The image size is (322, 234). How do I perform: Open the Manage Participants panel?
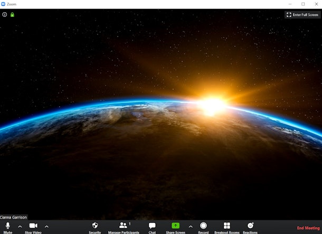(x=124, y=227)
